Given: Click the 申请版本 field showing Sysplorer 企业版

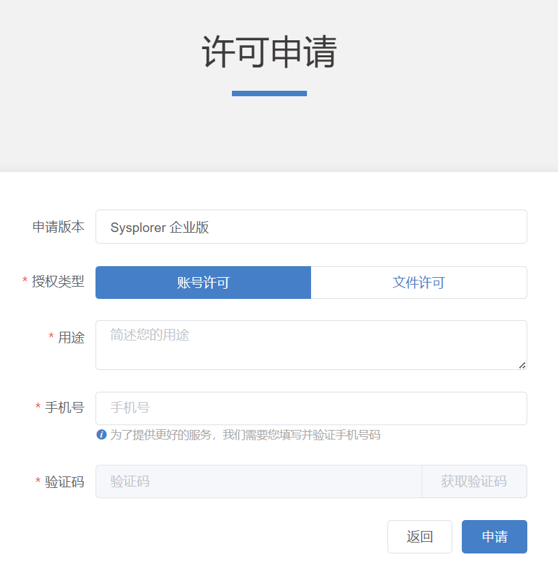Looking at the screenshot, I should pos(311,227).
